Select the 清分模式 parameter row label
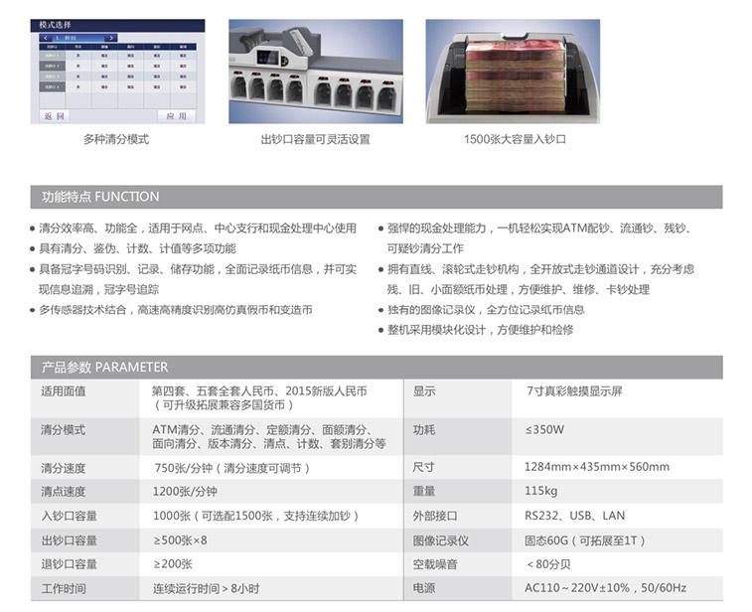Image resolution: width=752 pixels, height=612 pixels. coord(63,430)
